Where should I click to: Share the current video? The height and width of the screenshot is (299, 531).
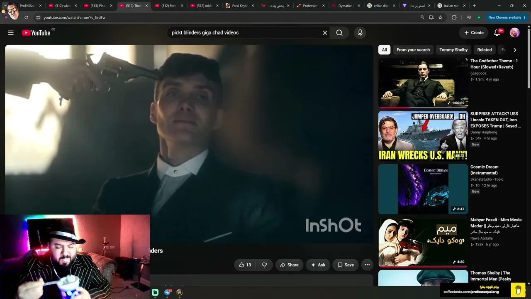click(289, 265)
